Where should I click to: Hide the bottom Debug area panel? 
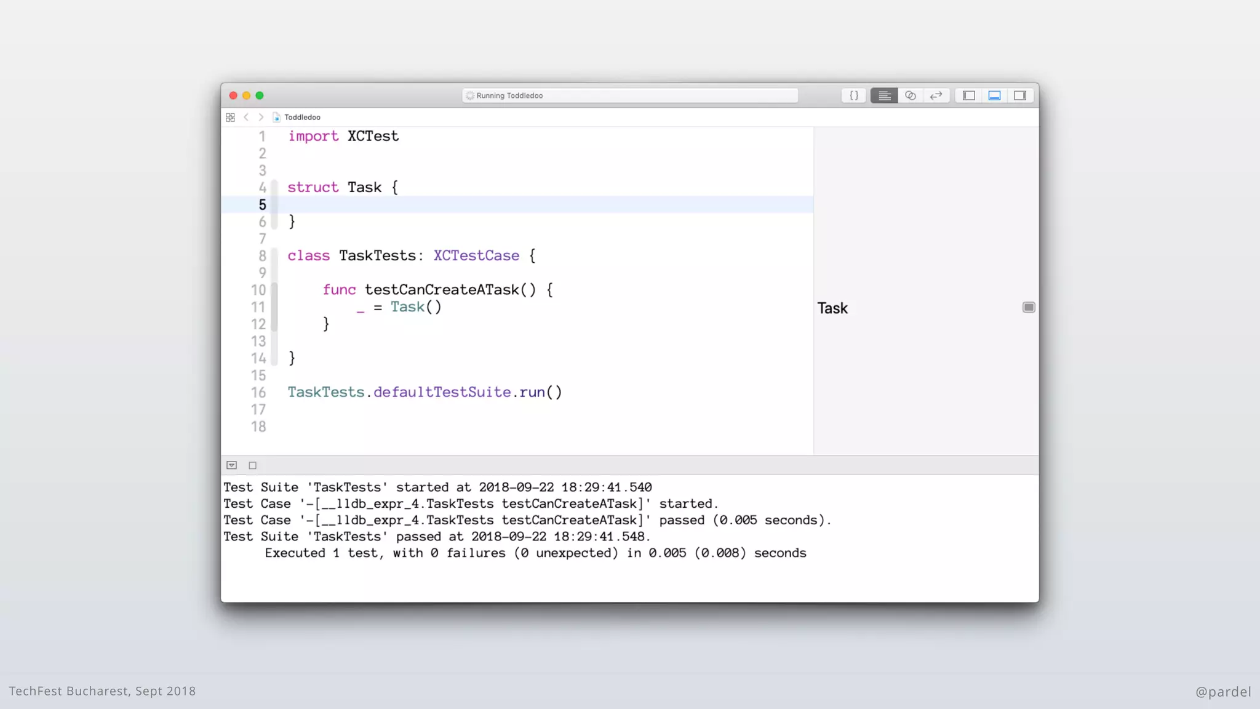tap(994, 95)
